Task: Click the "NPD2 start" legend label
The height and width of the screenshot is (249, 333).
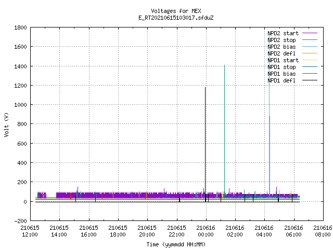Action: tap(283, 33)
